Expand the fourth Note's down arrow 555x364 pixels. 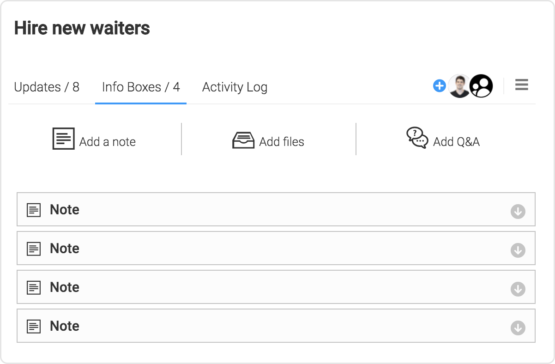518,328
